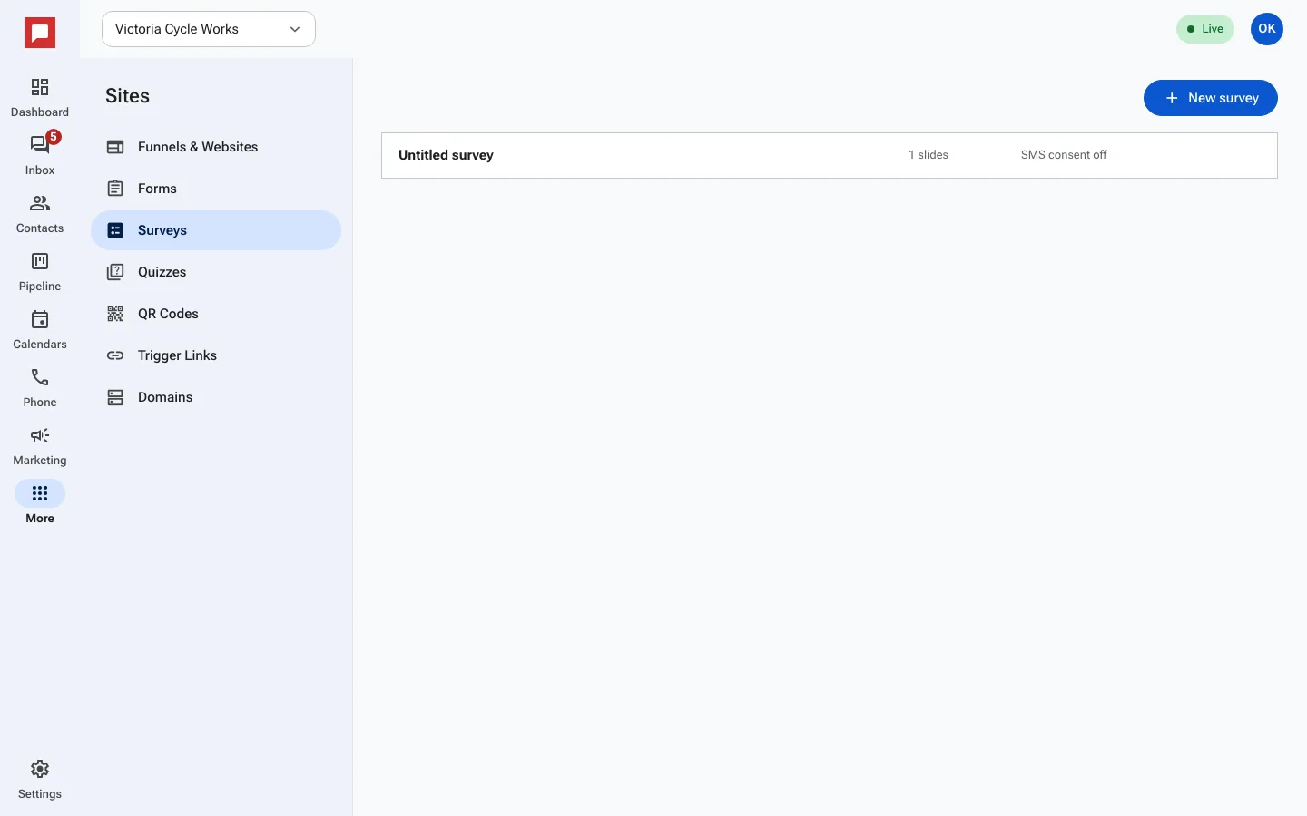Open the Phone section

40,387
